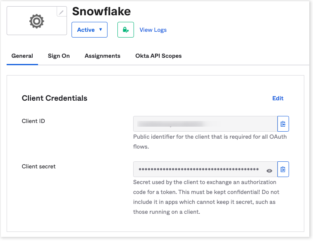Copy the Client ID to clipboard
The height and width of the screenshot is (241, 313).
pyautogui.click(x=283, y=124)
